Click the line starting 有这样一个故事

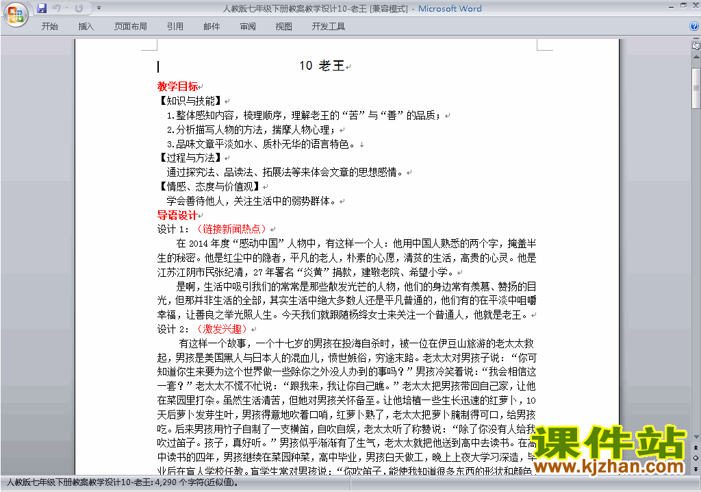click(356, 343)
